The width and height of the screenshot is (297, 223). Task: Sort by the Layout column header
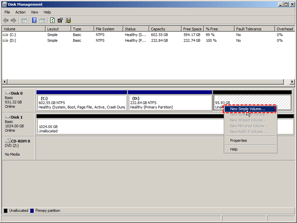coord(58,29)
